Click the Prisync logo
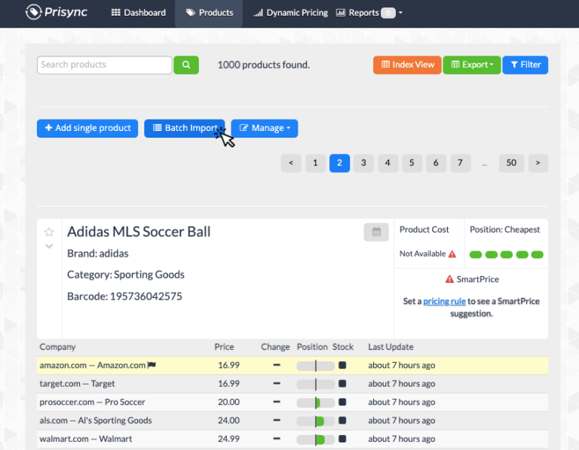579x450 pixels. pyautogui.click(x=56, y=12)
